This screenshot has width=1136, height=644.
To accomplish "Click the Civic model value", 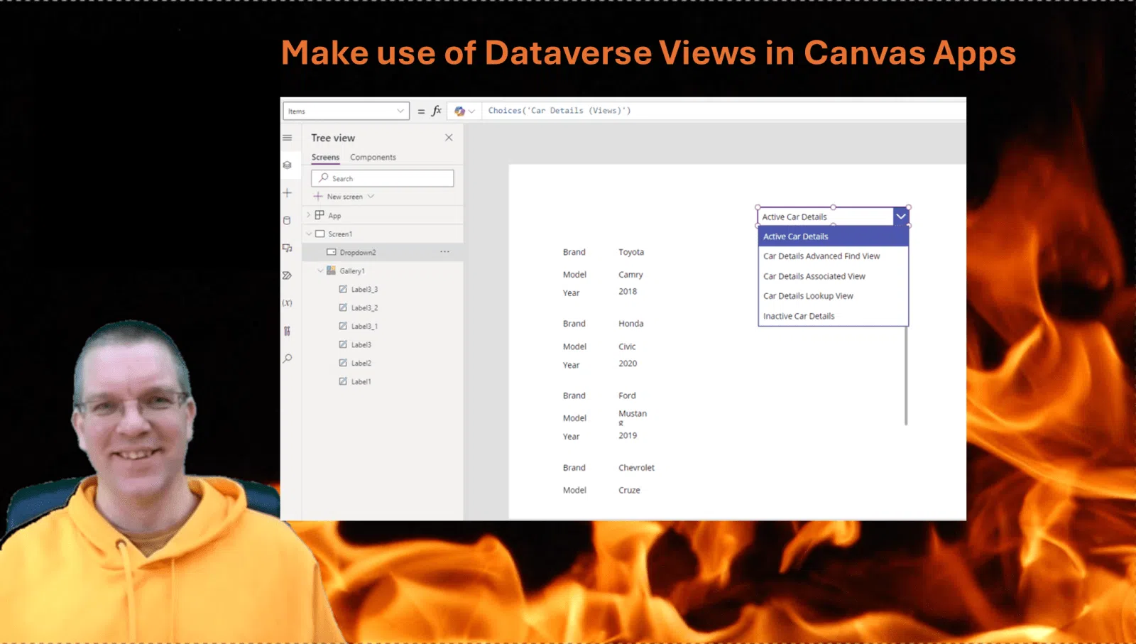I will coord(627,346).
